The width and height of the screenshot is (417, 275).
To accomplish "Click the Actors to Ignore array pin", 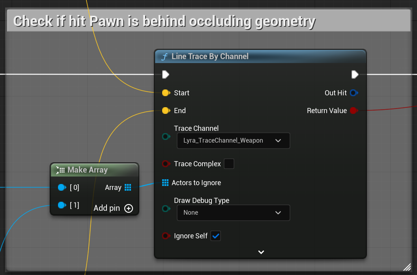I will (x=165, y=182).
